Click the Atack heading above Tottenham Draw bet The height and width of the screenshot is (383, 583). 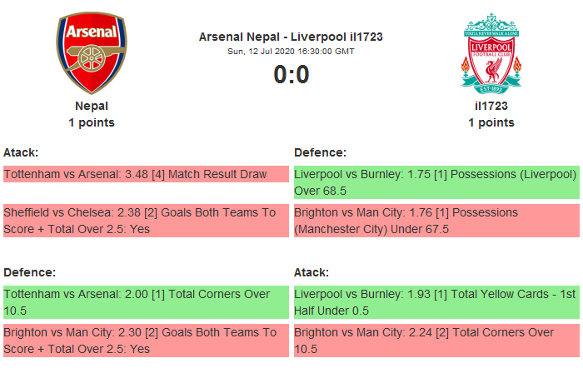[x=21, y=152]
